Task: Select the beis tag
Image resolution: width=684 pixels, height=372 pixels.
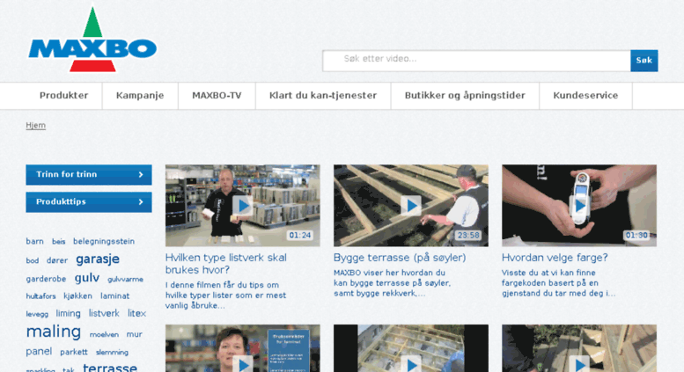Action: 58,241
